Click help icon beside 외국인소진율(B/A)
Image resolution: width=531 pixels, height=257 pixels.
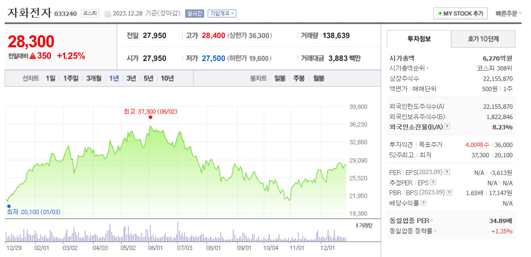(447, 127)
